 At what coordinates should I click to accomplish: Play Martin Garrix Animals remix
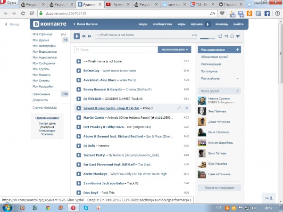[x=79, y=117]
